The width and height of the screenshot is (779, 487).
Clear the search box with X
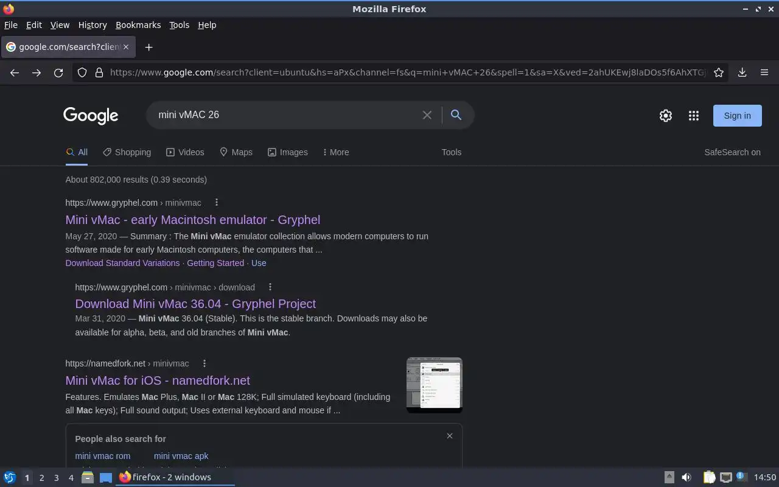pyautogui.click(x=427, y=115)
